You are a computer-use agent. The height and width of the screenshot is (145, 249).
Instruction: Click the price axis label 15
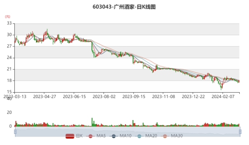(x=9, y=92)
